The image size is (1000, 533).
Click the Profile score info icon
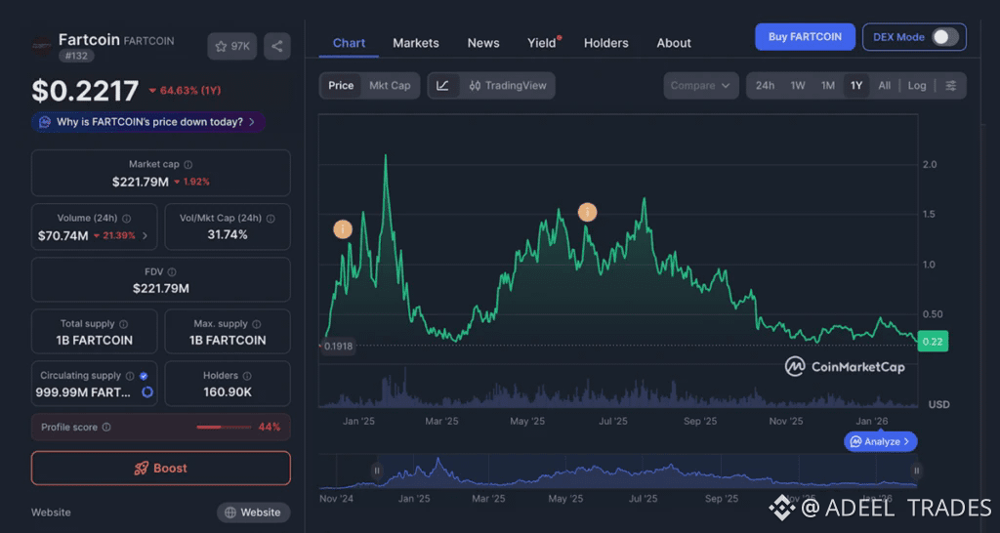(106, 428)
